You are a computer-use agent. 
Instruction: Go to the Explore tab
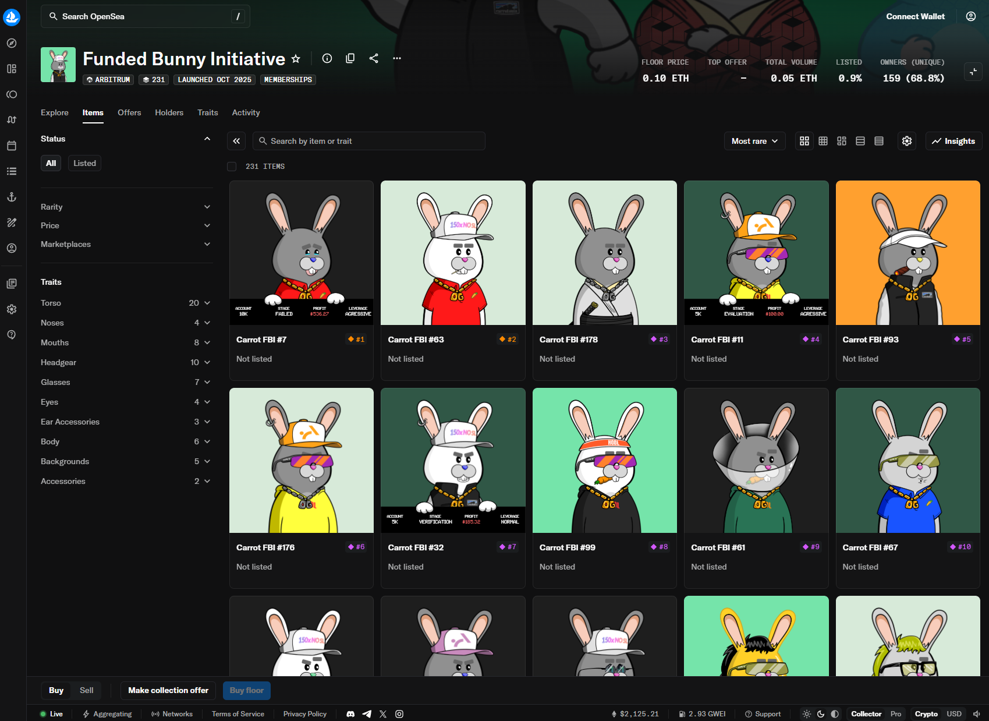[x=55, y=112]
